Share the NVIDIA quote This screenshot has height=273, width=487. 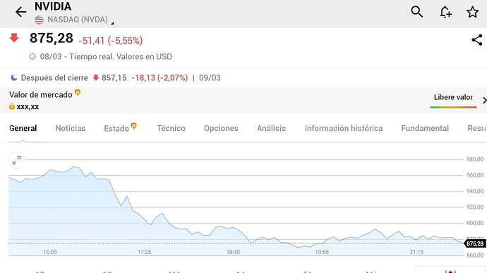click(x=476, y=40)
